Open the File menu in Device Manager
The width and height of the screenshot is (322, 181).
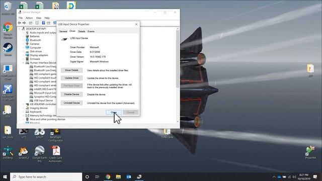(x=21, y=18)
